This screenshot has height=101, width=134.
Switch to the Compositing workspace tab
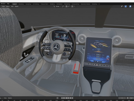click(75, 4)
